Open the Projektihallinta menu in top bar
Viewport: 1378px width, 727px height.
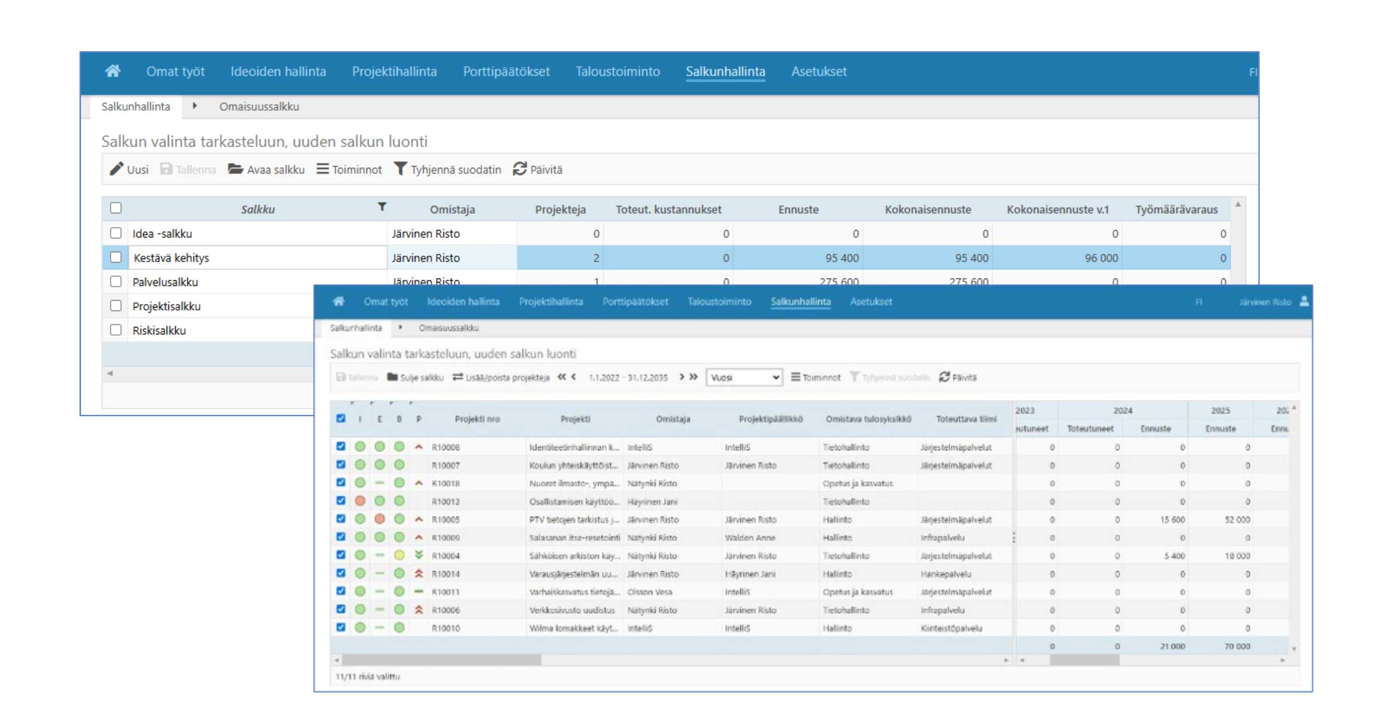coord(394,71)
